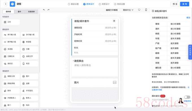Click the 预览 button
192x111 pixels.
point(175,4)
